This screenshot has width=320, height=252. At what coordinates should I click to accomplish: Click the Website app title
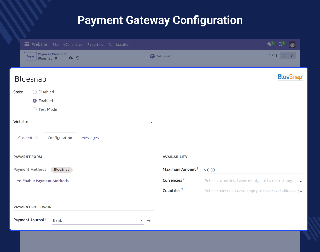[x=40, y=44]
